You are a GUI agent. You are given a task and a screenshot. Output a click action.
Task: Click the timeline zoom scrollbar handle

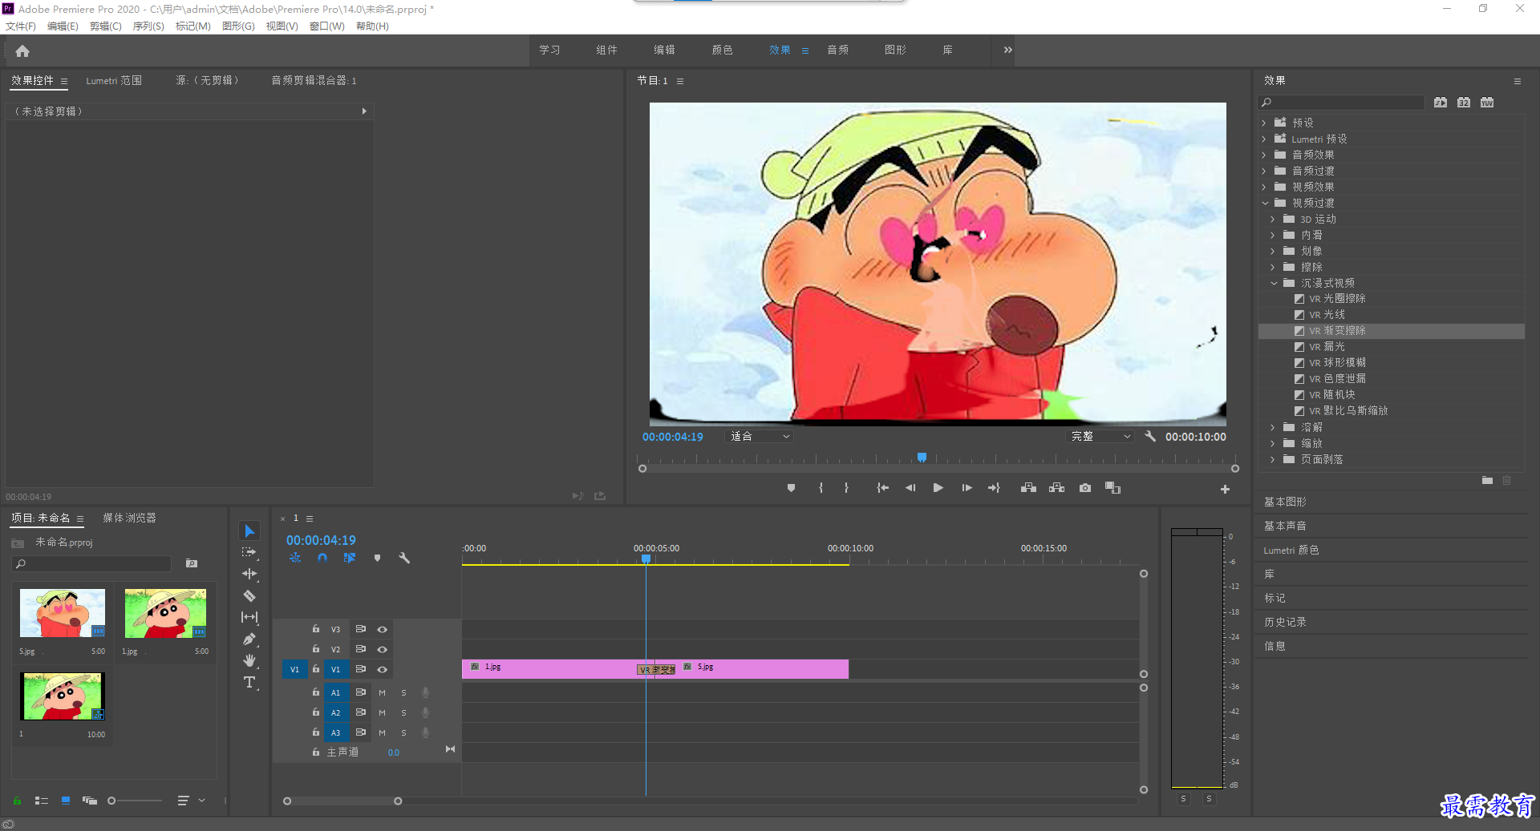(x=398, y=801)
